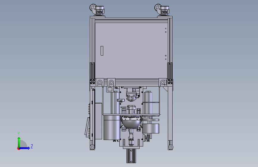Click the green Y axis arrow of the triad

(19, 142)
